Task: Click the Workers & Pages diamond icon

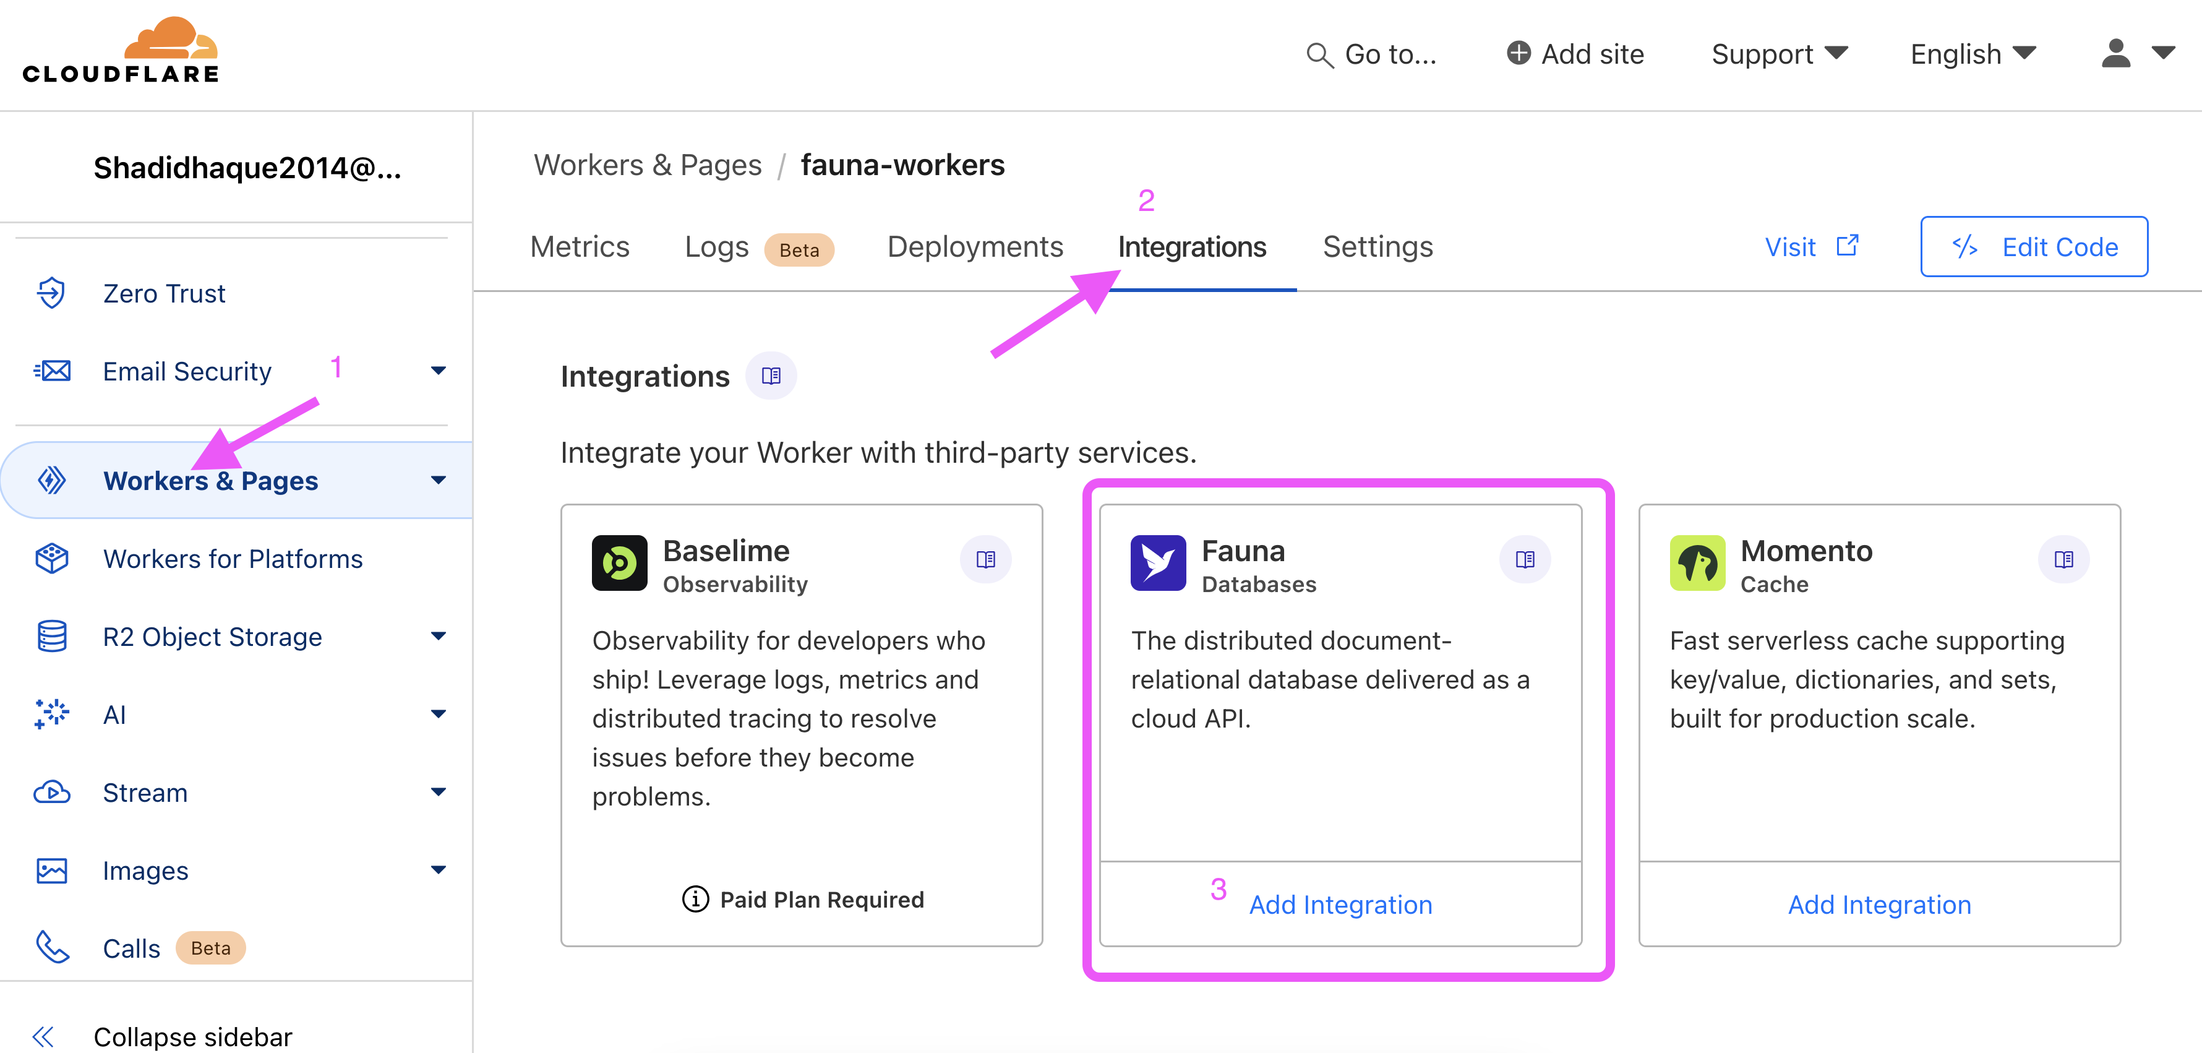Action: [x=52, y=480]
